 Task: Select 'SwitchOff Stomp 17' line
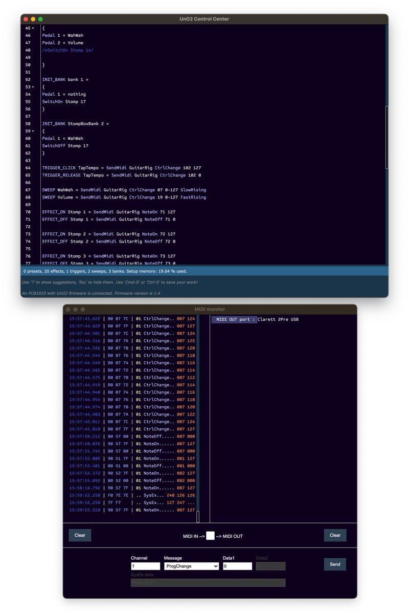click(x=65, y=146)
